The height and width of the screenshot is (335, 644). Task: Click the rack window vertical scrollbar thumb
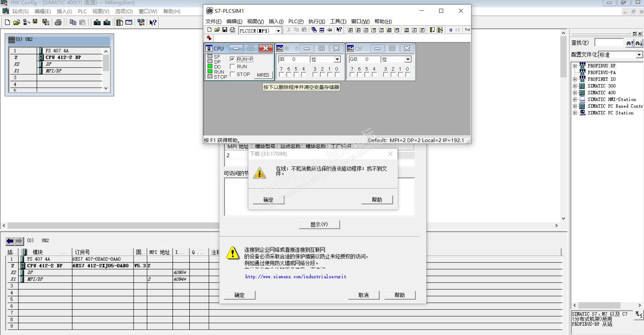click(106, 63)
